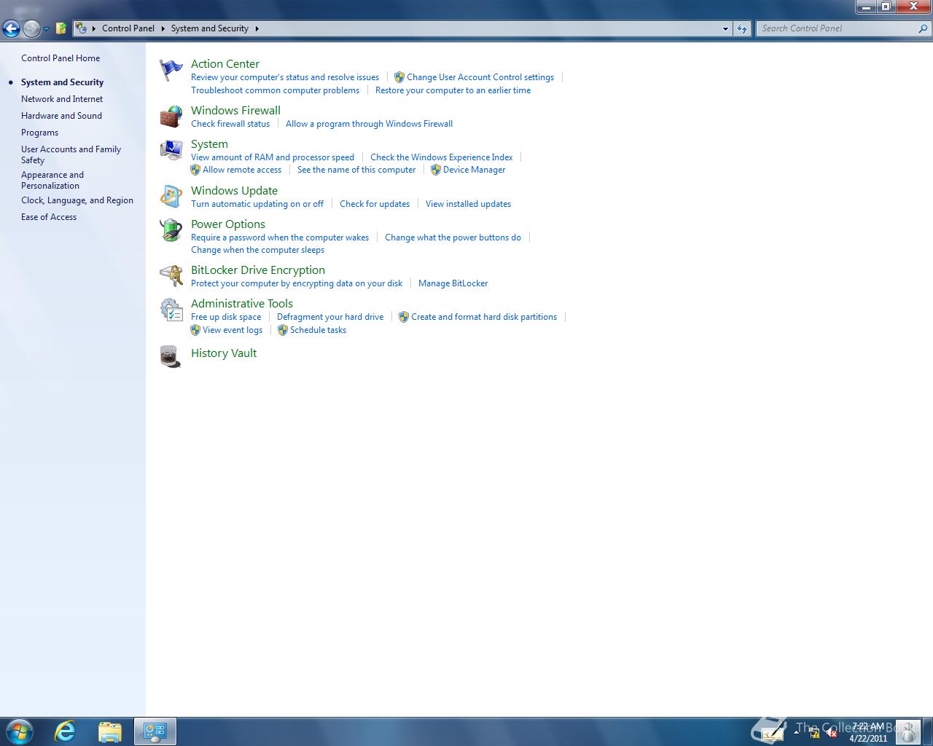The height and width of the screenshot is (746, 933).
Task: Open the Windows Firewall brick wall icon
Action: pyautogui.click(x=171, y=117)
